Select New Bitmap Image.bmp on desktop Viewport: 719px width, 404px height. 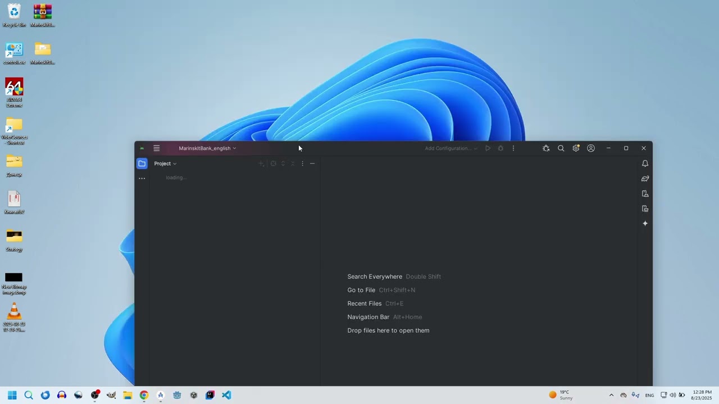14,282
